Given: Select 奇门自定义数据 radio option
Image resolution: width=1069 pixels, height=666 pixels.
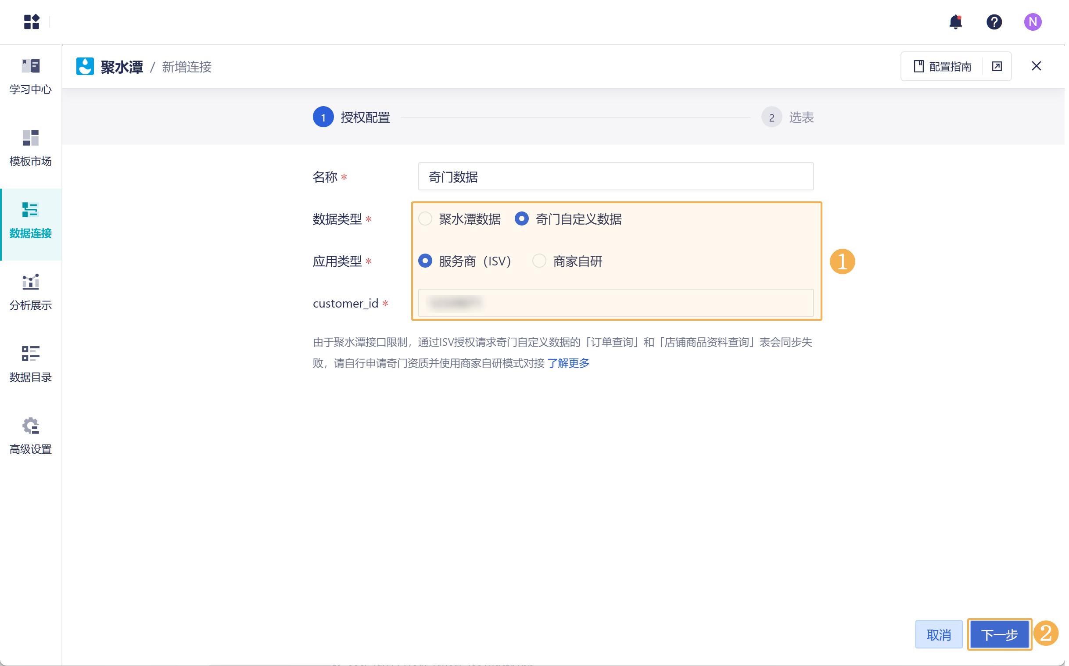Looking at the screenshot, I should coord(521,219).
